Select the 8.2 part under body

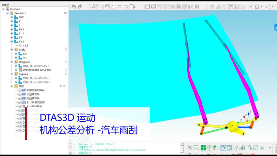tap(25, 53)
